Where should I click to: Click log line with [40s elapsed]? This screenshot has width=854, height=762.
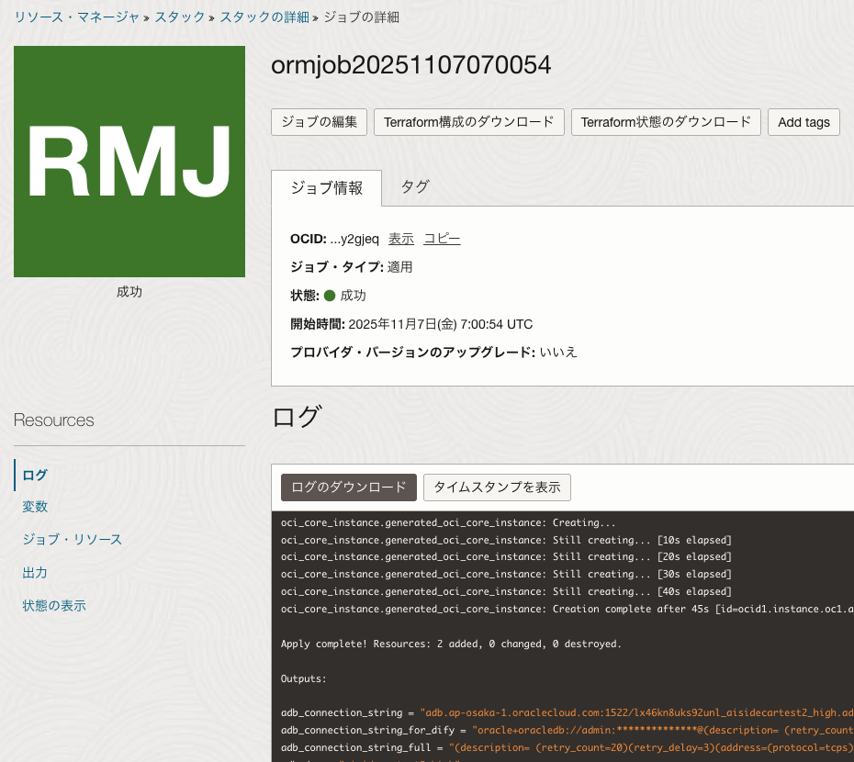tap(506, 591)
